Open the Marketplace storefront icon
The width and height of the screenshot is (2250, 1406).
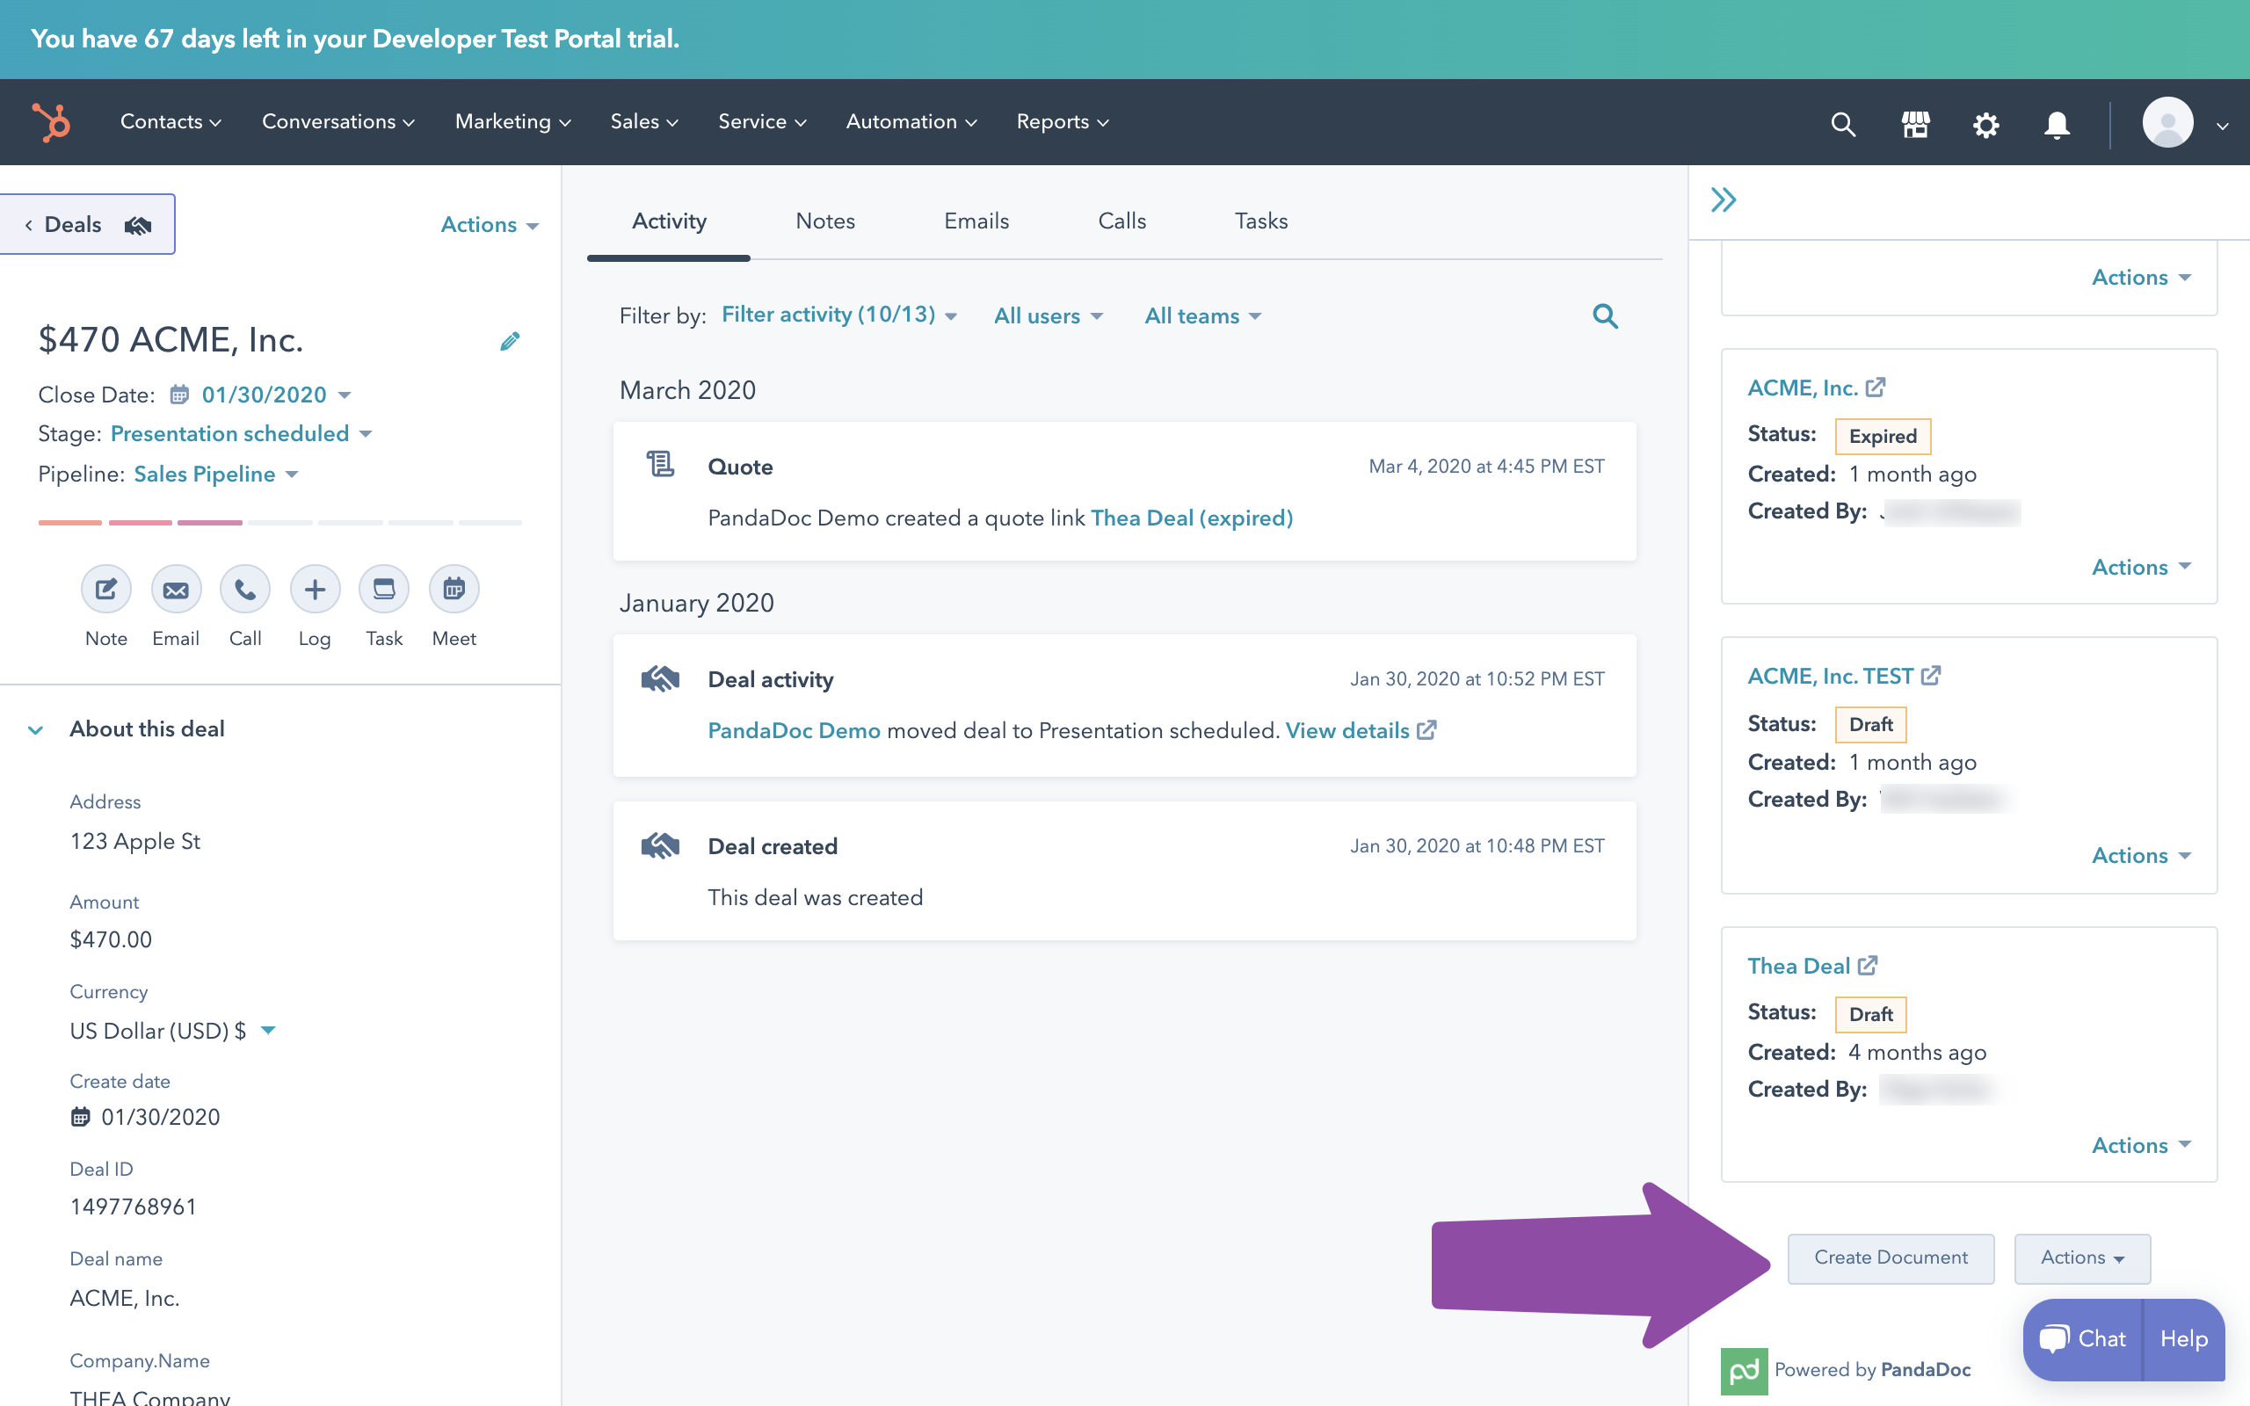coord(1915,124)
